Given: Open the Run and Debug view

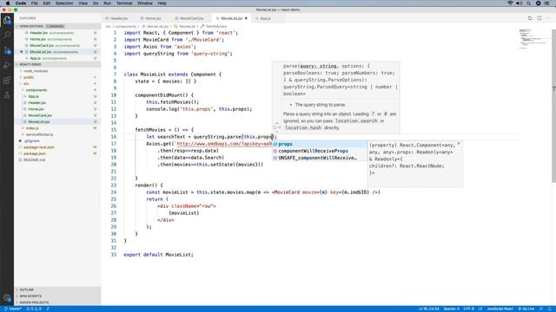Looking at the screenshot, I should click(7, 65).
